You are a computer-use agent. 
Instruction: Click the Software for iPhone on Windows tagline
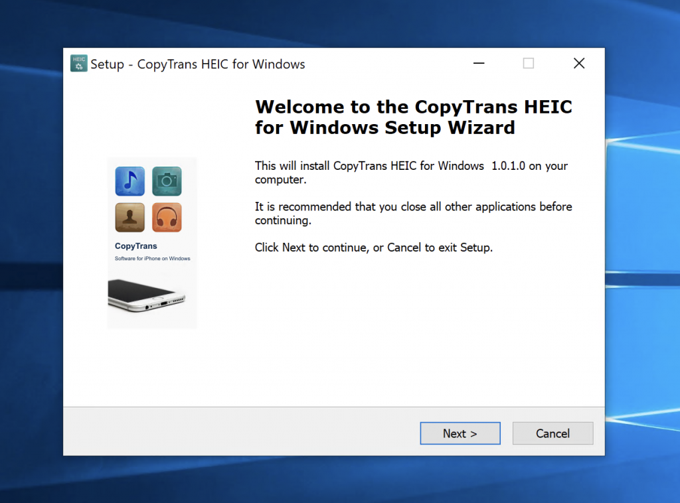click(x=152, y=257)
